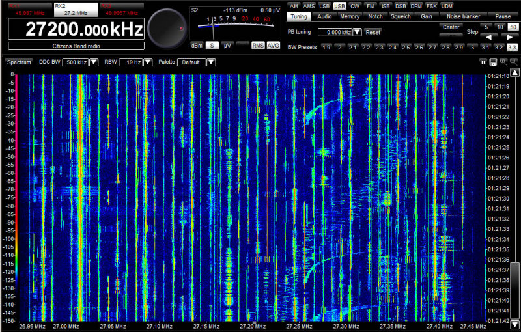Screen dimensions: 521x332
Task: Choose the 3 bandwidth preset
Action: click(472, 47)
